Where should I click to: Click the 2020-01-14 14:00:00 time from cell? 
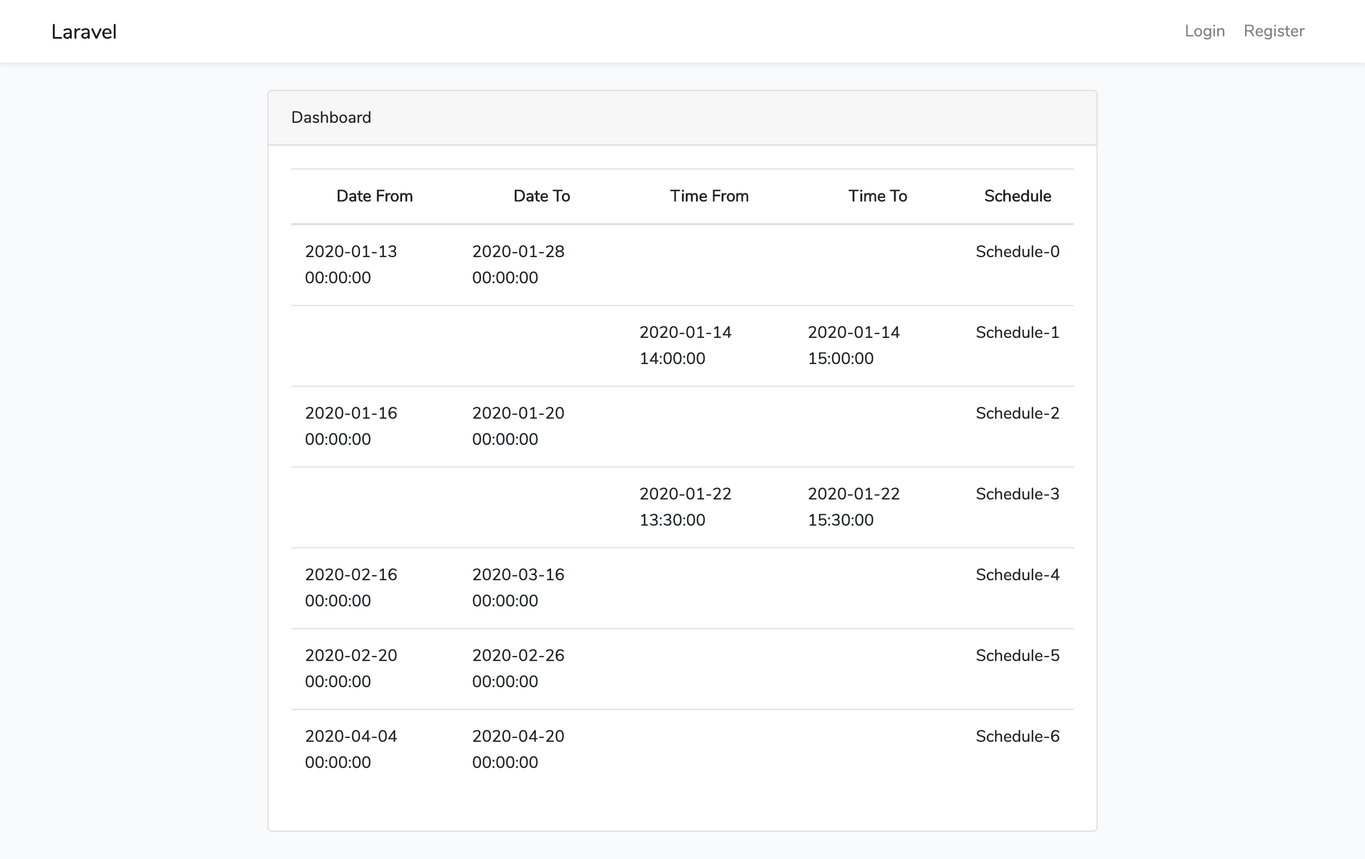(685, 345)
